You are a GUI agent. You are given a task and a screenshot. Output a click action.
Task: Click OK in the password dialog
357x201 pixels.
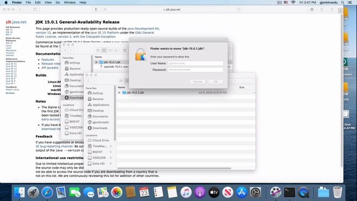coord(215,82)
